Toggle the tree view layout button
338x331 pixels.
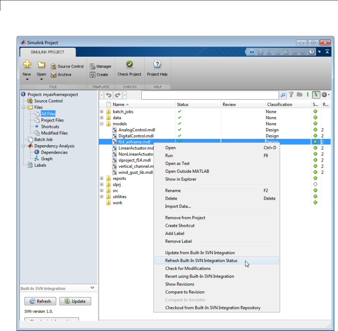(316, 95)
